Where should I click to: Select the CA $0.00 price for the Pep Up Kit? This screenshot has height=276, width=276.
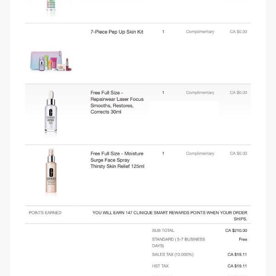pos(238,32)
